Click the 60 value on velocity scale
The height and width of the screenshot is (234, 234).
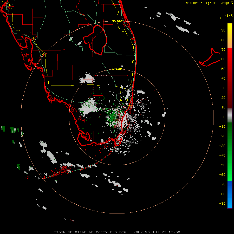coord(223,59)
